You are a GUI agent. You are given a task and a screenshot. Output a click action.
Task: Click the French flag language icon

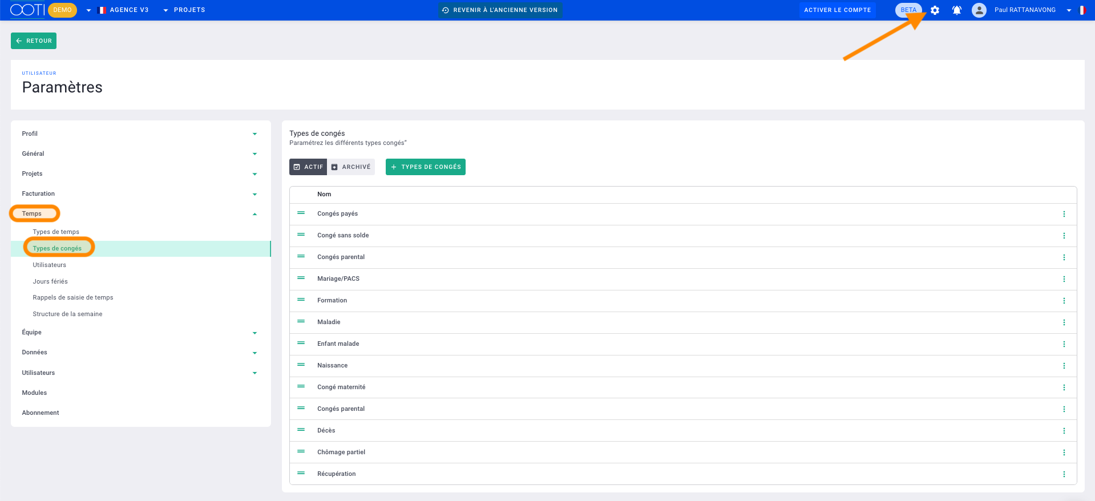point(1082,10)
